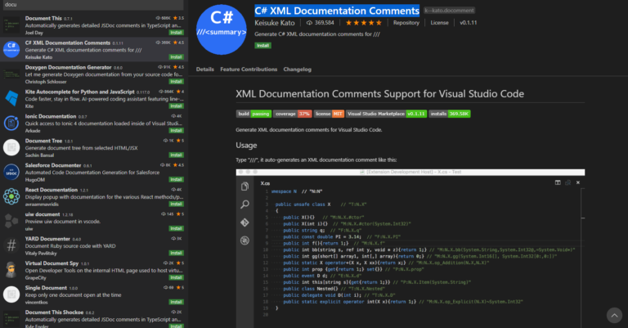Click the build passing badge
The width and height of the screenshot is (628, 328).
[x=253, y=114]
